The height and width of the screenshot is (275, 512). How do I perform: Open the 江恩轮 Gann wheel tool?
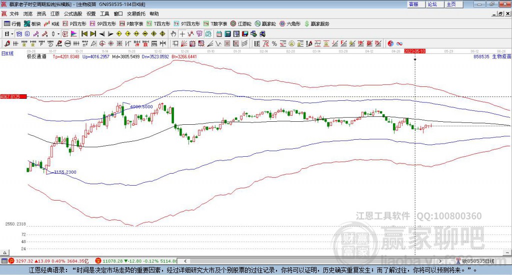241,24
